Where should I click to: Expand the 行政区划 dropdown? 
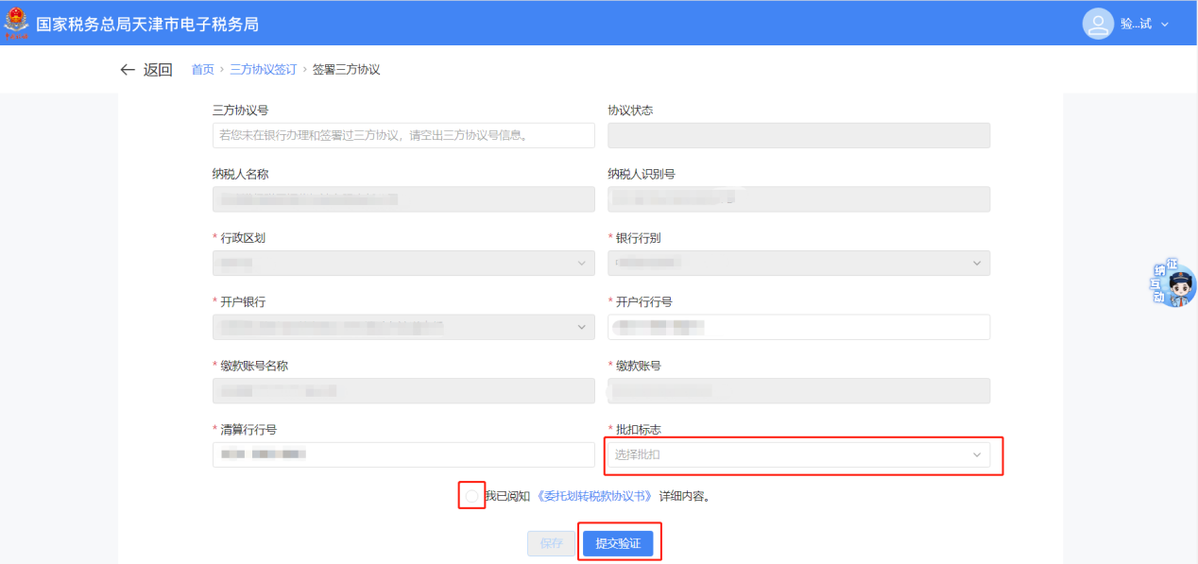pyautogui.click(x=403, y=264)
